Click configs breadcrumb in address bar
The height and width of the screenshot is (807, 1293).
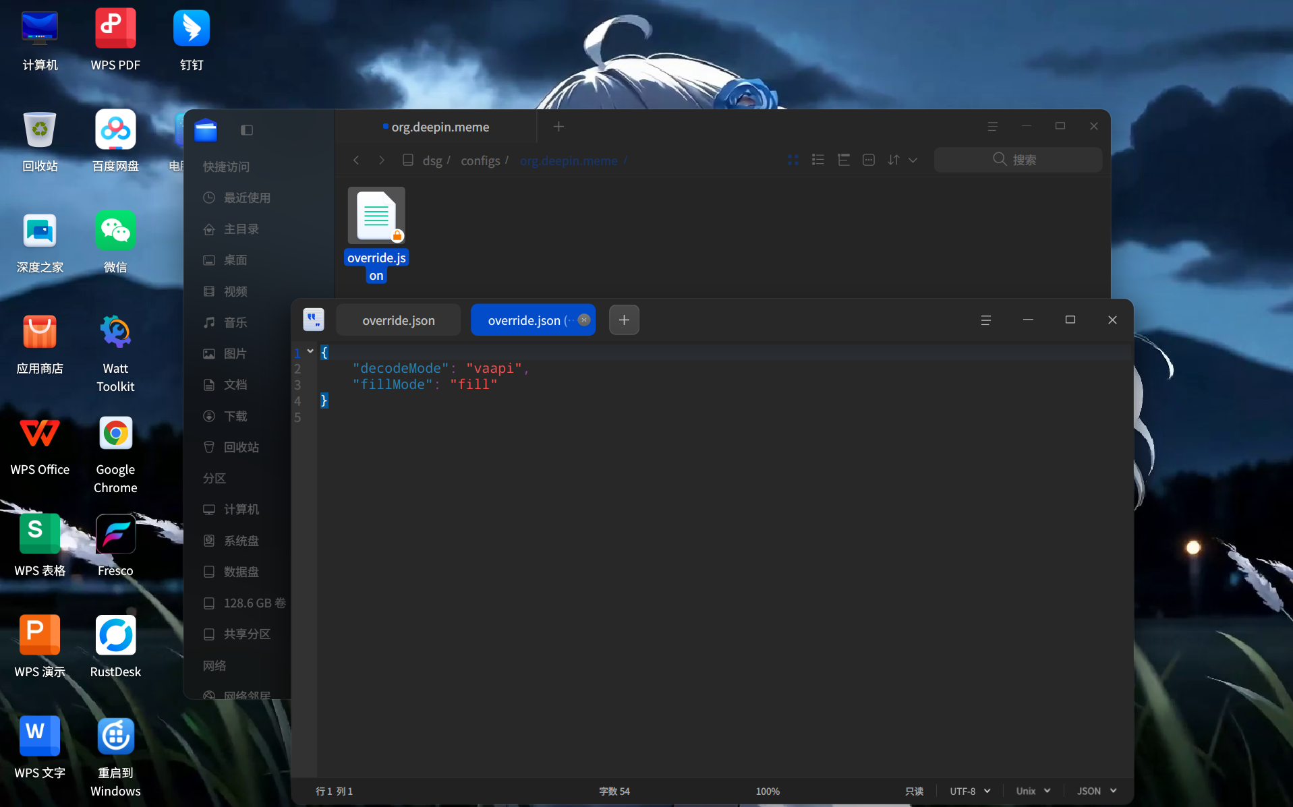point(480,160)
